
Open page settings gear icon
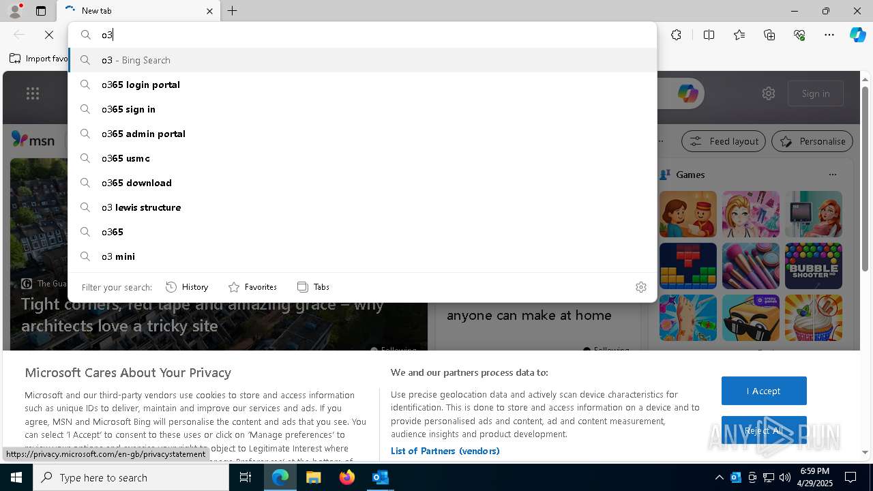(x=769, y=93)
